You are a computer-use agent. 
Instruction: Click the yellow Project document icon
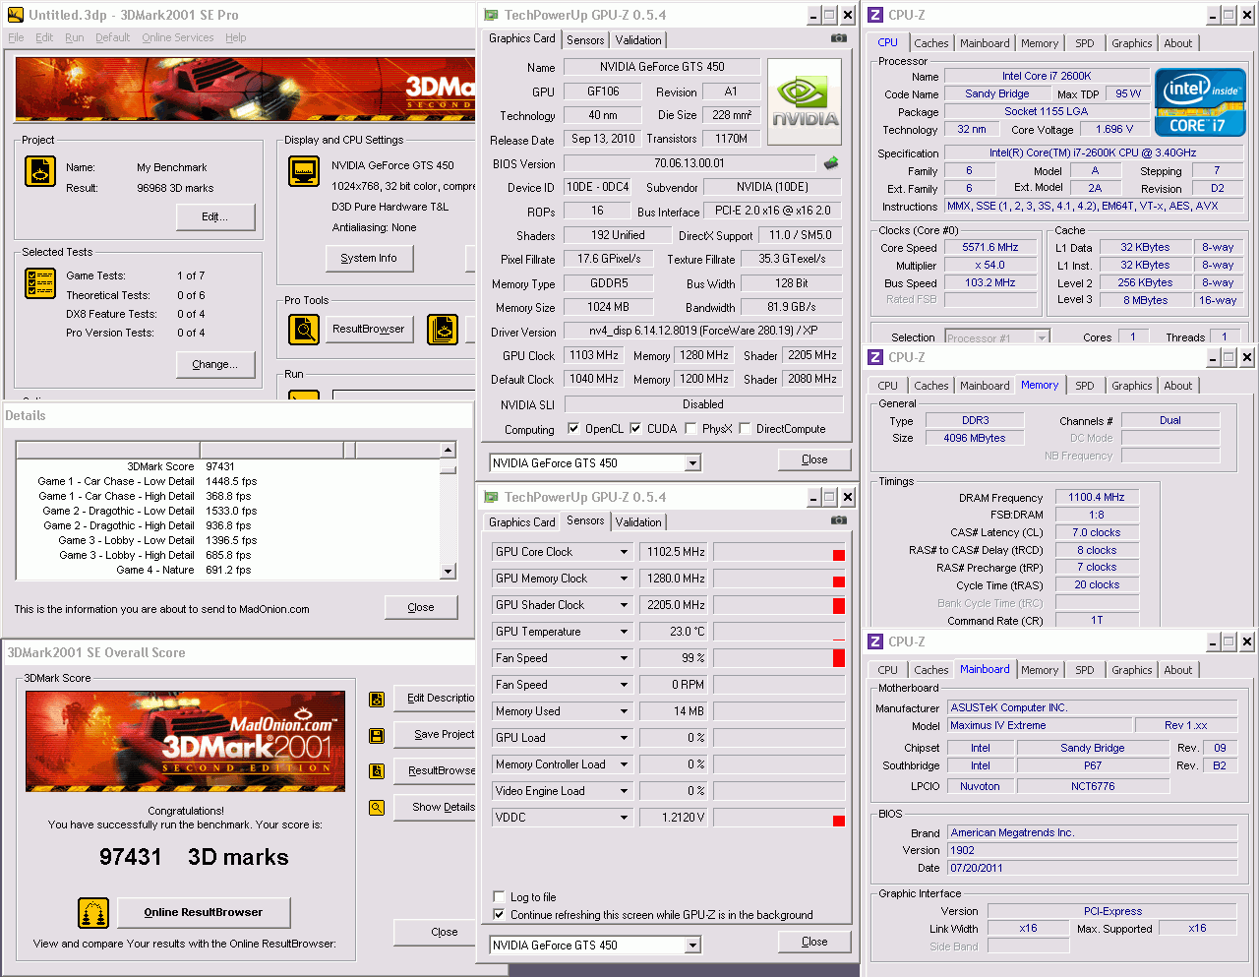pyautogui.click(x=40, y=171)
